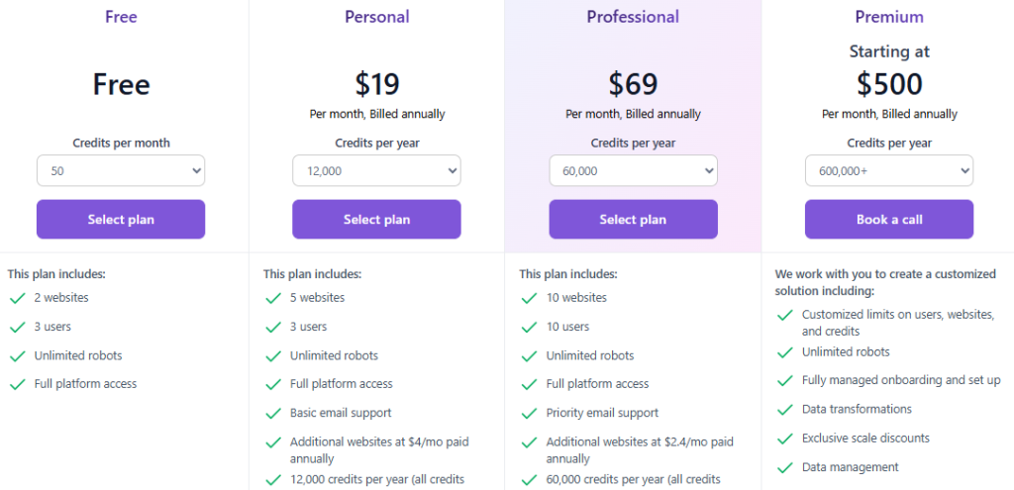The width and height of the screenshot is (1014, 490).
Task: Open the Professional plan 60,000 credits dropdown
Action: 633,171
